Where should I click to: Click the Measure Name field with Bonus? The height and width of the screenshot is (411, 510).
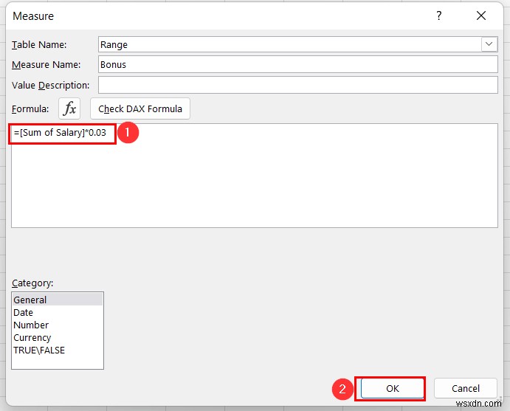click(x=297, y=64)
